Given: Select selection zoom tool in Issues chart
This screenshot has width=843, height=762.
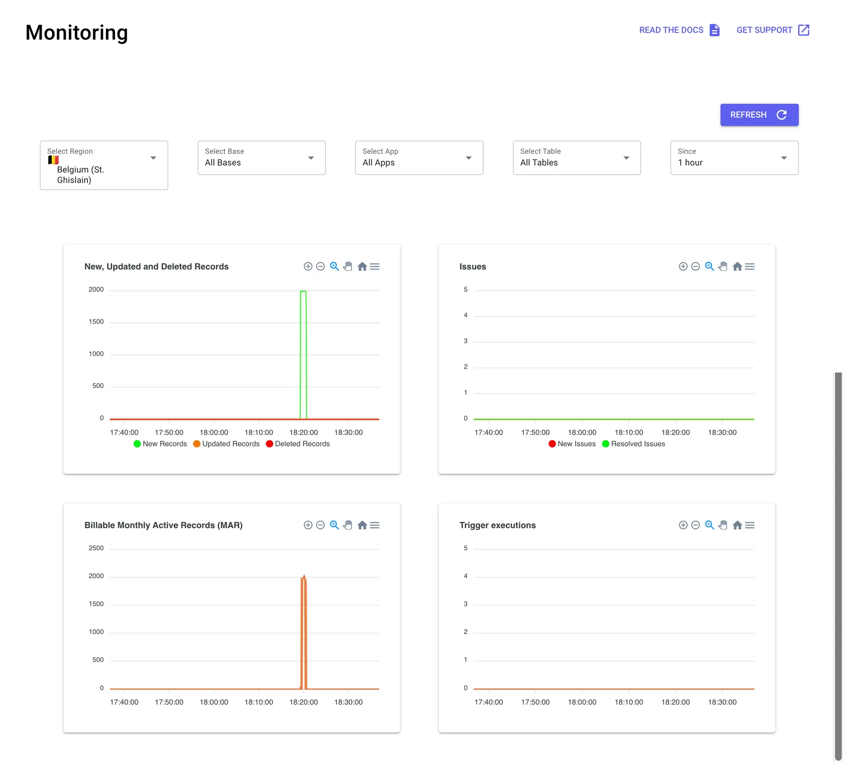Looking at the screenshot, I should pos(710,266).
